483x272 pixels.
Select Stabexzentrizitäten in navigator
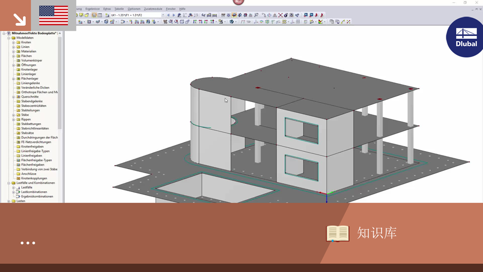33,106
